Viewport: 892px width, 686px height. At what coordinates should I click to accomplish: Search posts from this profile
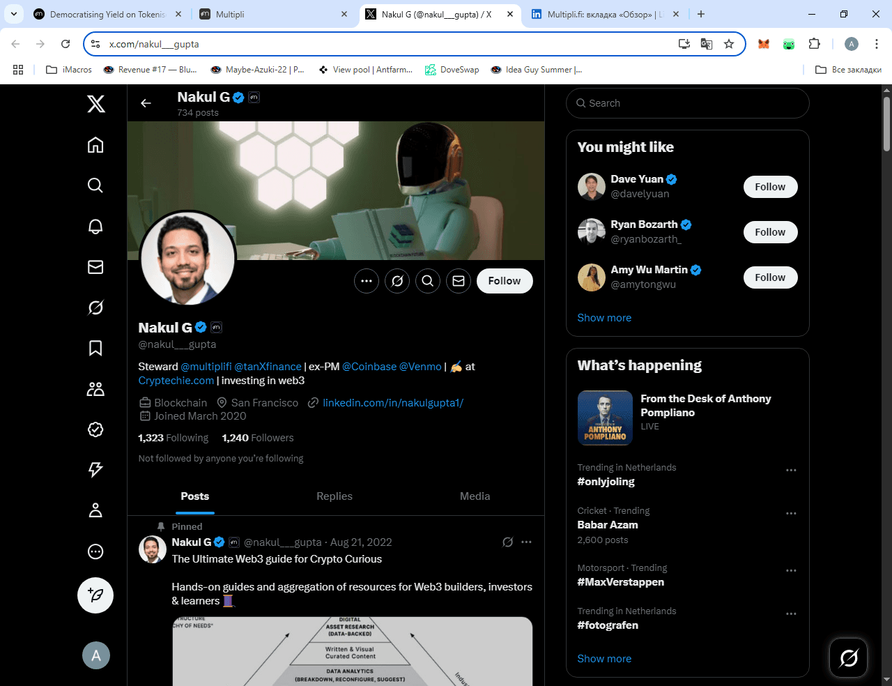coord(428,281)
